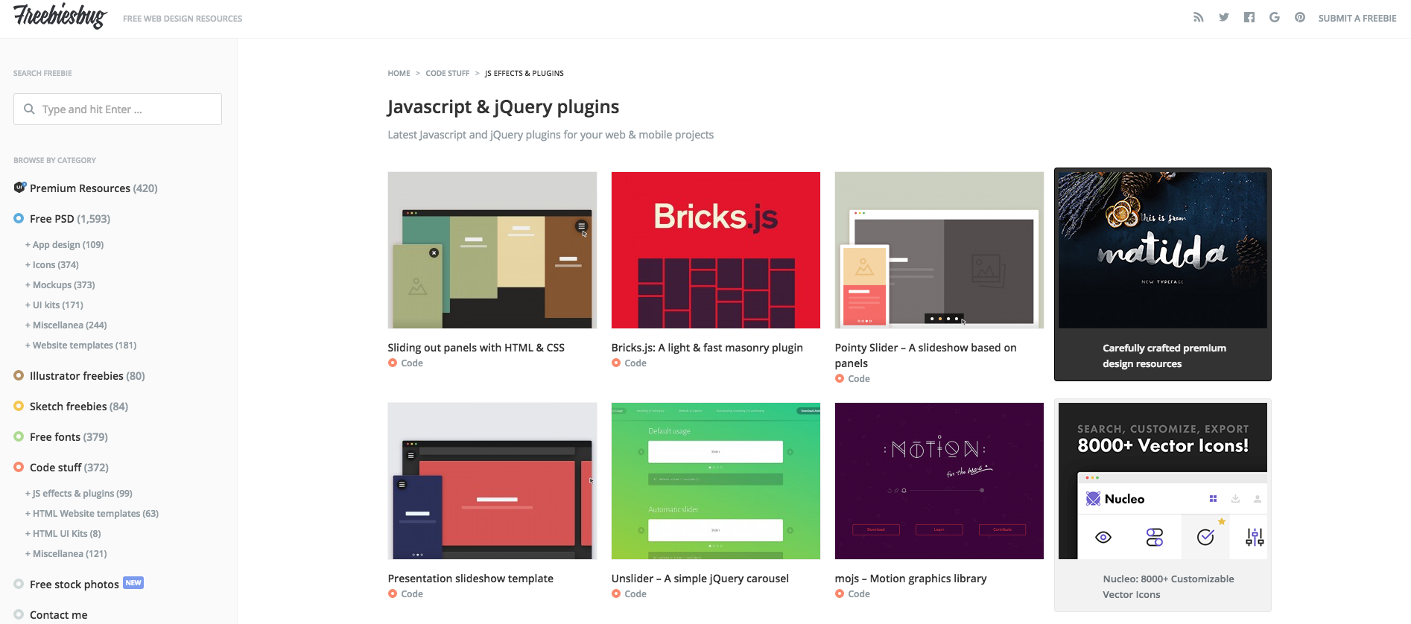Expand HTML Website templates subcategory
Screen dimensions: 1411x624
pyautogui.click(x=92, y=513)
